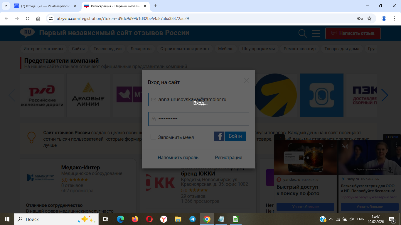This screenshot has height=225, width=401.
Task: Click the carousel left arrow
Action: pos(12,95)
